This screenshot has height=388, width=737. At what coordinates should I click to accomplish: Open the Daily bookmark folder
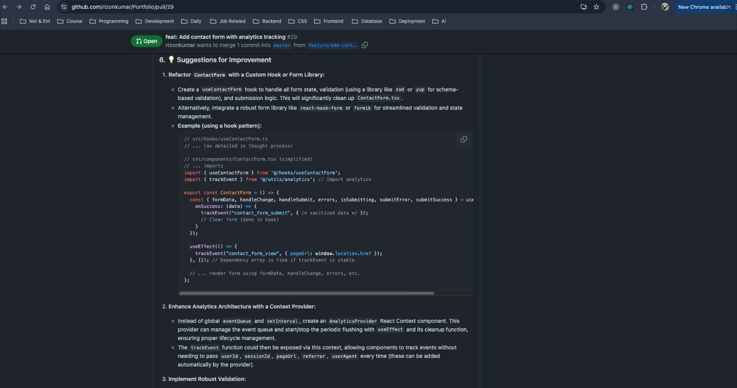(191, 21)
